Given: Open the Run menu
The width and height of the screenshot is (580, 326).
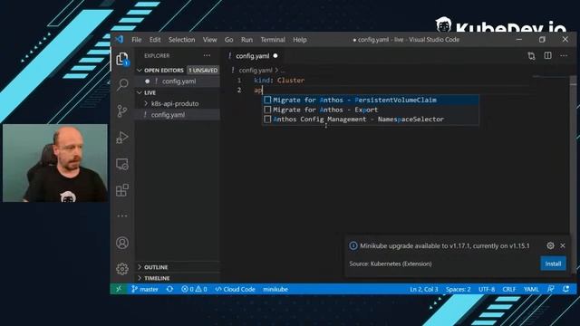Looking at the screenshot, I should (246, 40).
